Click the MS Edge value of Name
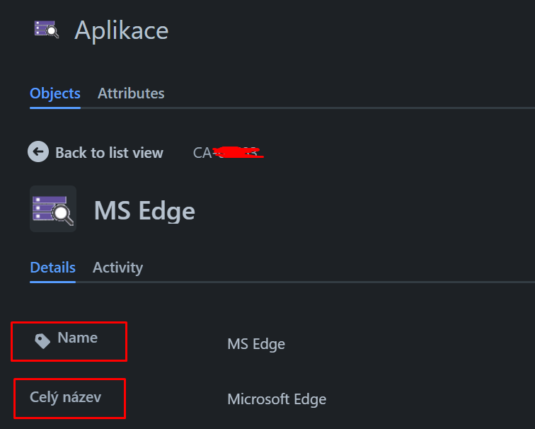 click(x=256, y=344)
